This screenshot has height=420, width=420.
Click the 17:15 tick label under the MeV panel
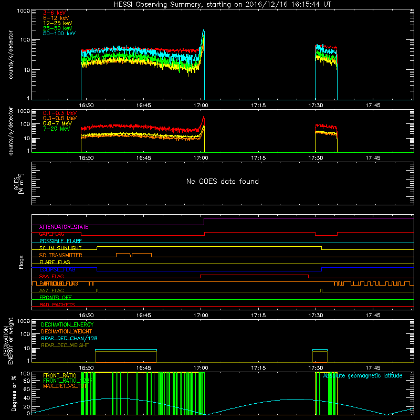coord(258,158)
